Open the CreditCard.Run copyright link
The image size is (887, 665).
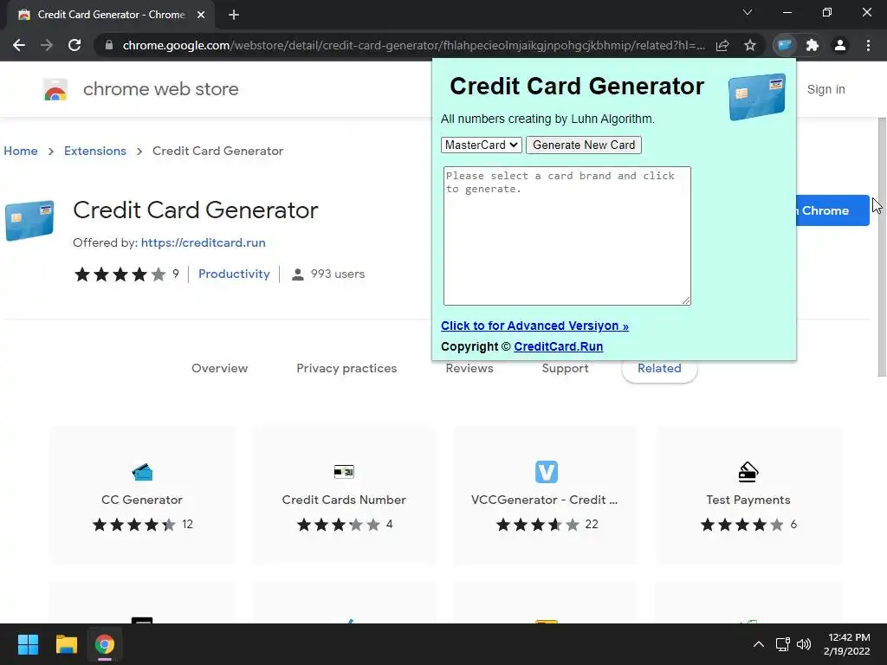tap(559, 346)
